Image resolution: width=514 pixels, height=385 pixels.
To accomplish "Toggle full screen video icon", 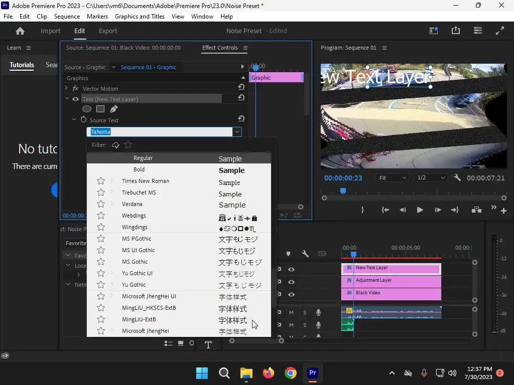I will click(x=500, y=31).
